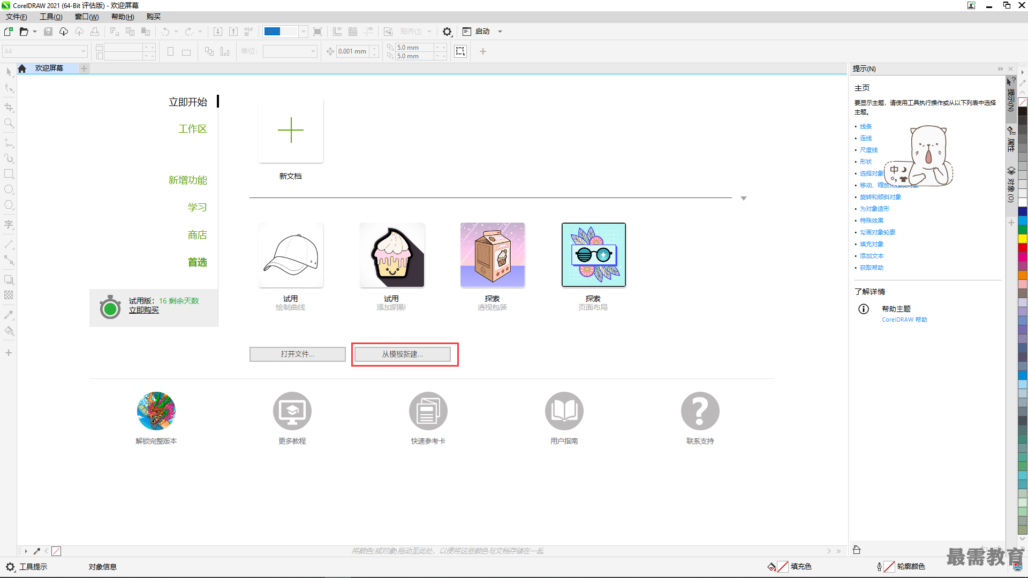Viewport: 1028px width, 578px height.
Task: Open the File (文件) menu
Action: pyautogui.click(x=17, y=17)
